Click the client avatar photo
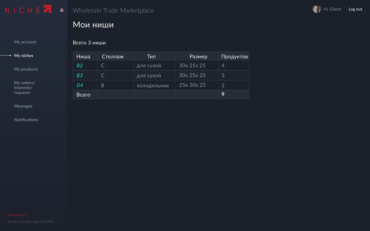Image resolution: width=370 pixels, height=231 pixels. point(317,9)
